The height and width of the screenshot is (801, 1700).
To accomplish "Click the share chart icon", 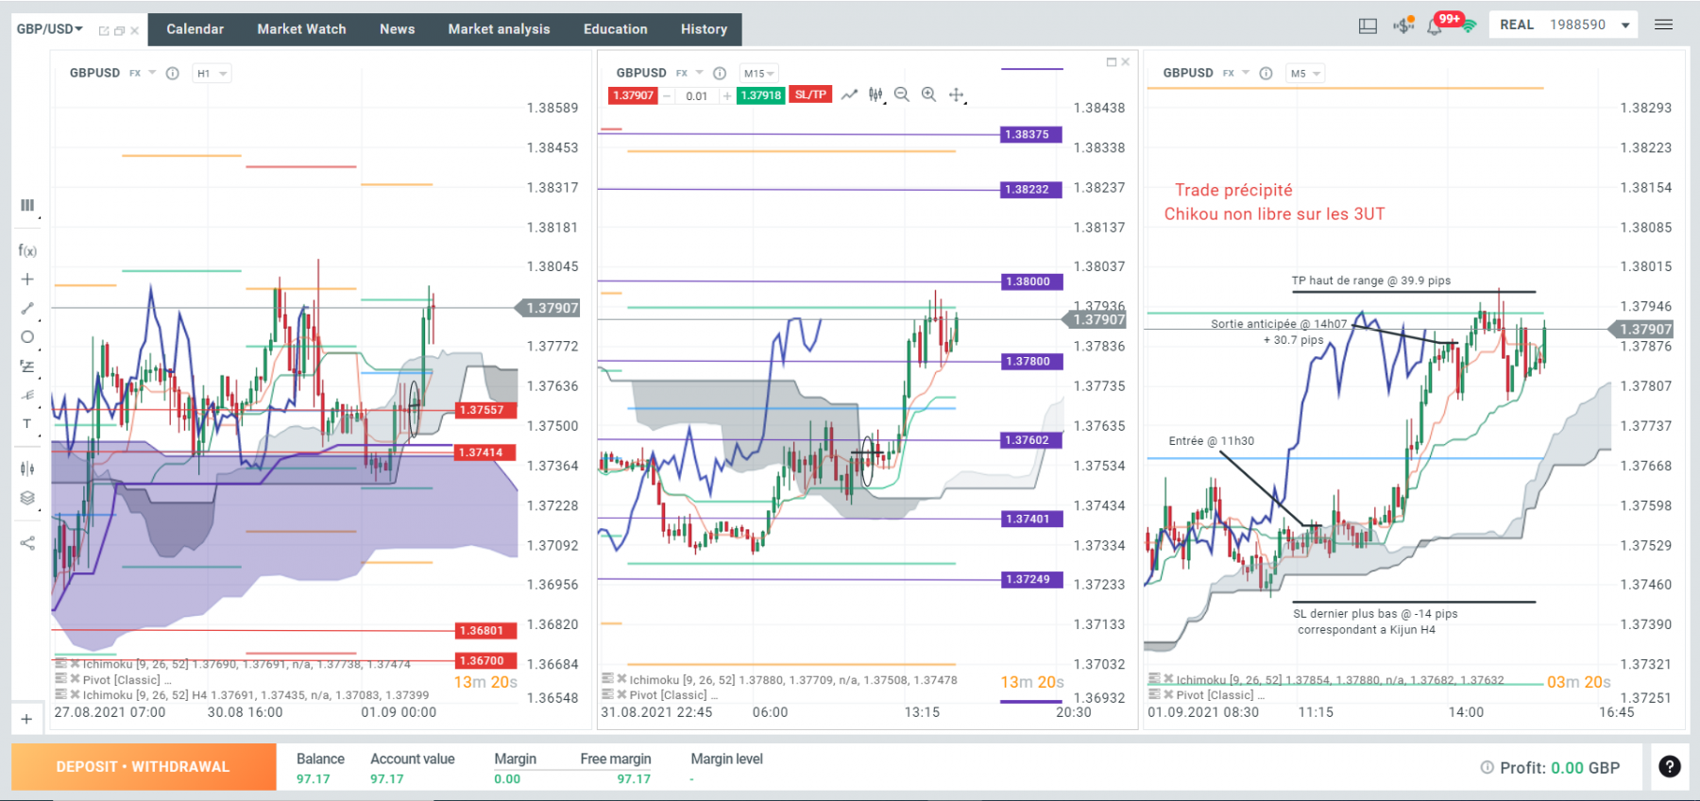I will coord(27,543).
